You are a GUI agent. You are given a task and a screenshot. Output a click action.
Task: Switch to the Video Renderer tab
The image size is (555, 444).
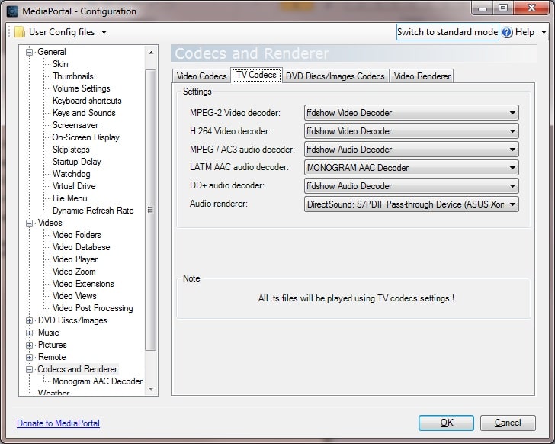click(422, 76)
